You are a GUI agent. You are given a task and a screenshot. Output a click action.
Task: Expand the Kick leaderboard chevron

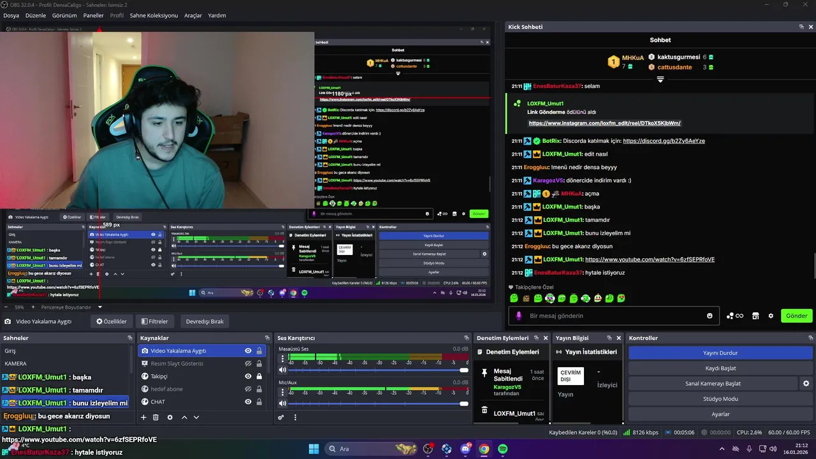click(x=660, y=80)
